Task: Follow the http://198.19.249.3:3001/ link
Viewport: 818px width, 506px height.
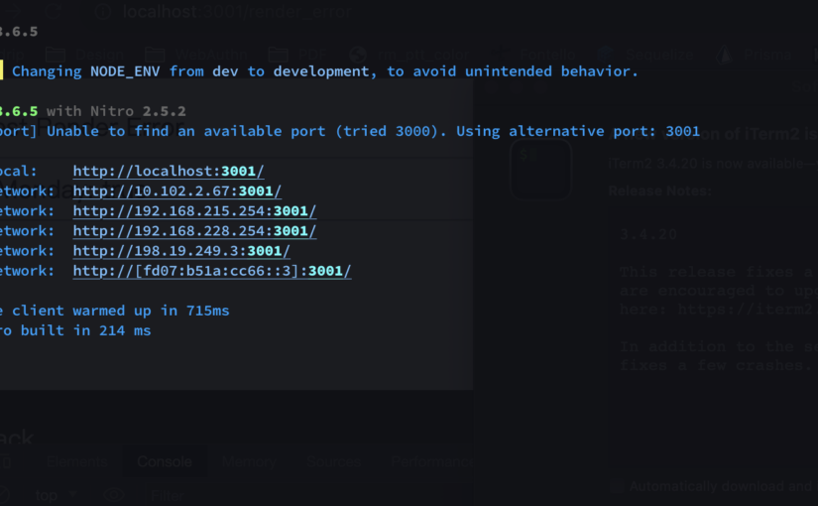Action: 181,251
